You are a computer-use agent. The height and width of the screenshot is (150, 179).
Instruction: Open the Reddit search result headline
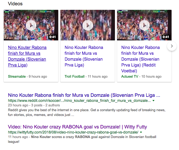point(84,95)
